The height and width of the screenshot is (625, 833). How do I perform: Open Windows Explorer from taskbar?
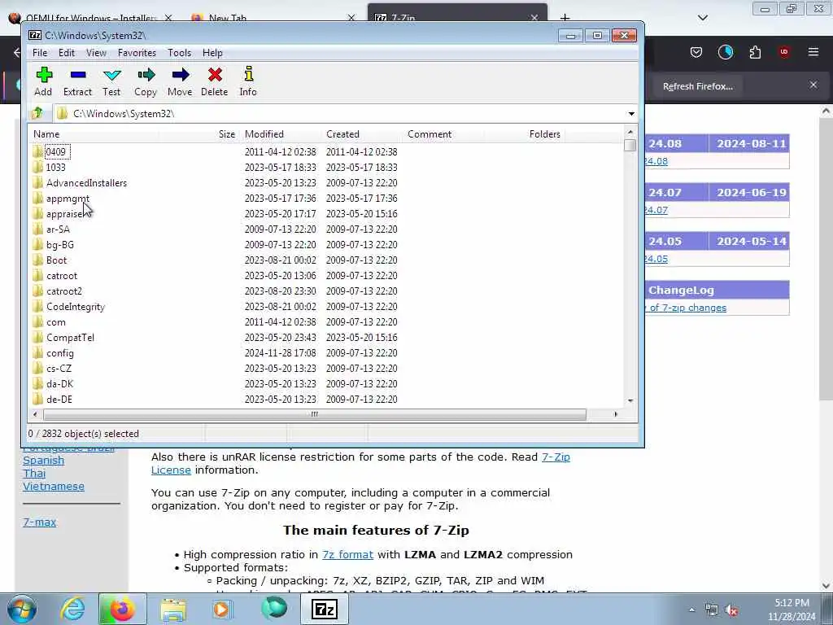pos(173,610)
